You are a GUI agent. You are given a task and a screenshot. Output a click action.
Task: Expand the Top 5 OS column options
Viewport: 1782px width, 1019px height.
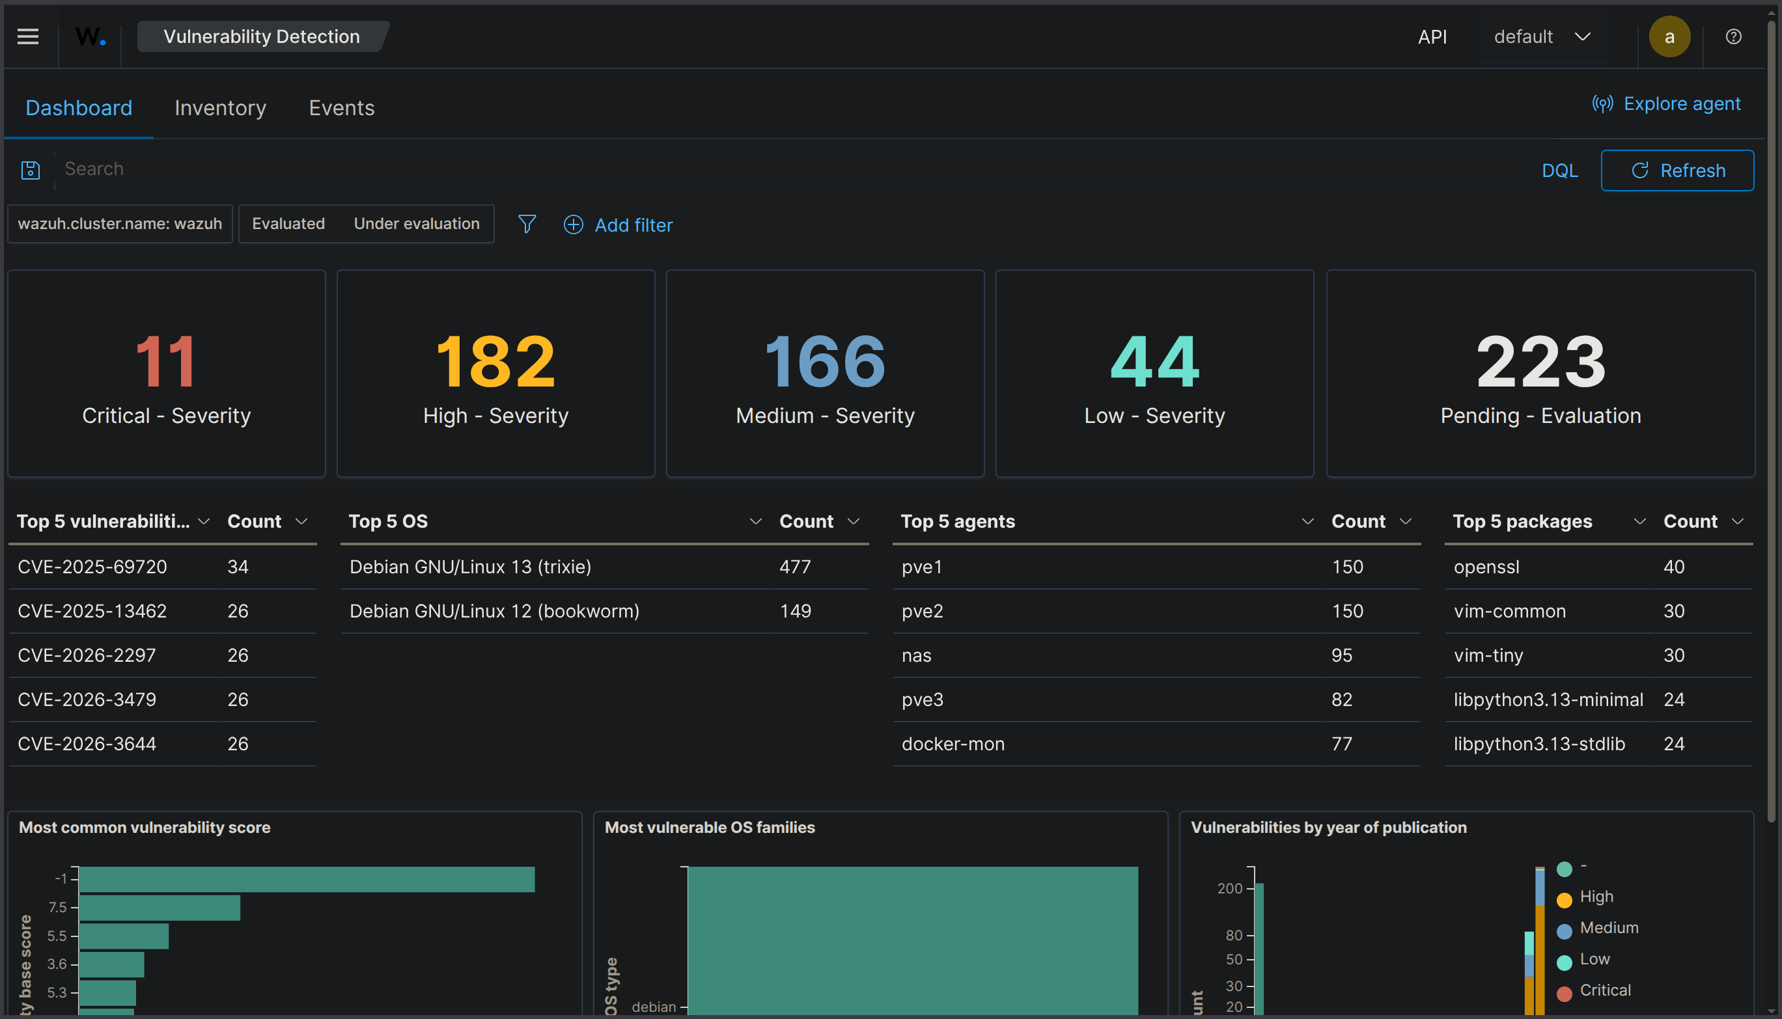point(755,521)
